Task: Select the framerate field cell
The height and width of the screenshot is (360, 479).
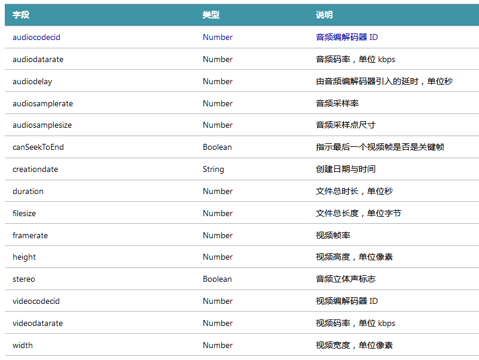Action: [x=30, y=235]
